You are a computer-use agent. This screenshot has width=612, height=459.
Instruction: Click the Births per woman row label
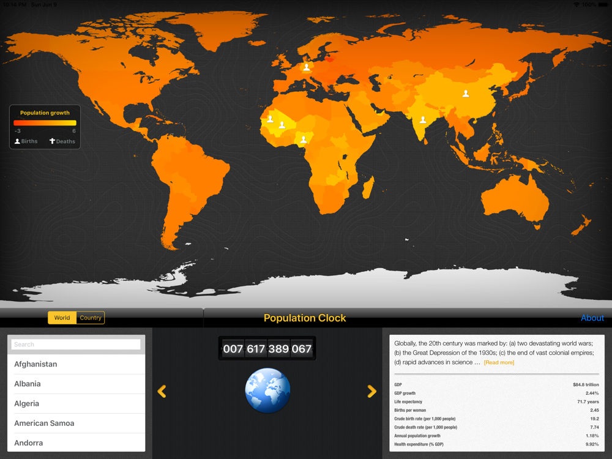coord(410,411)
